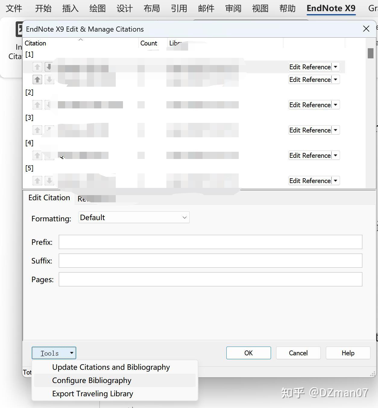Image resolution: width=378 pixels, height=408 pixels.
Task: Click the citation list scrollbar thumb
Action: 370,53
